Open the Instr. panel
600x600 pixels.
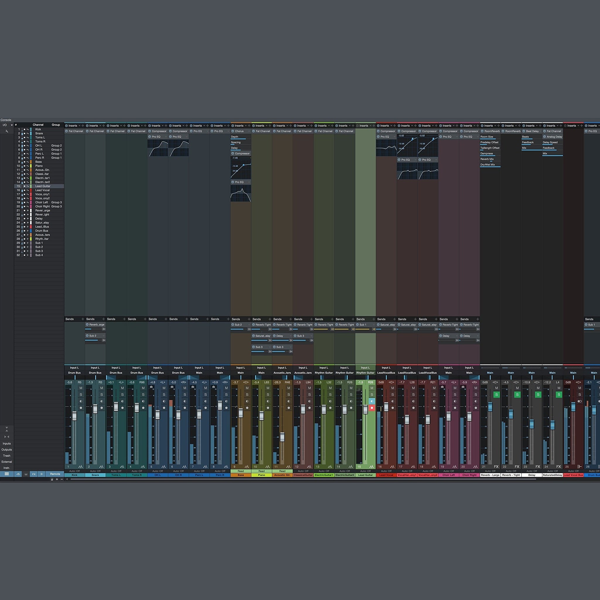[6, 468]
